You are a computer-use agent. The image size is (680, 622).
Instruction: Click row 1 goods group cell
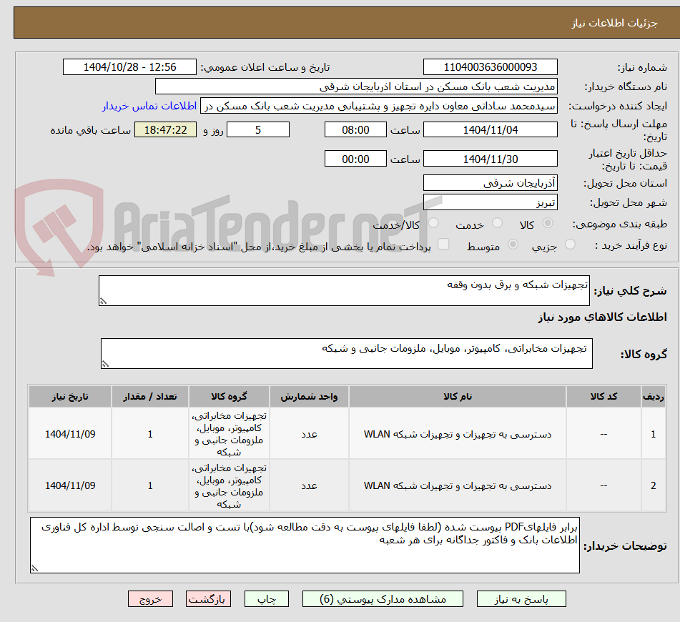click(229, 434)
